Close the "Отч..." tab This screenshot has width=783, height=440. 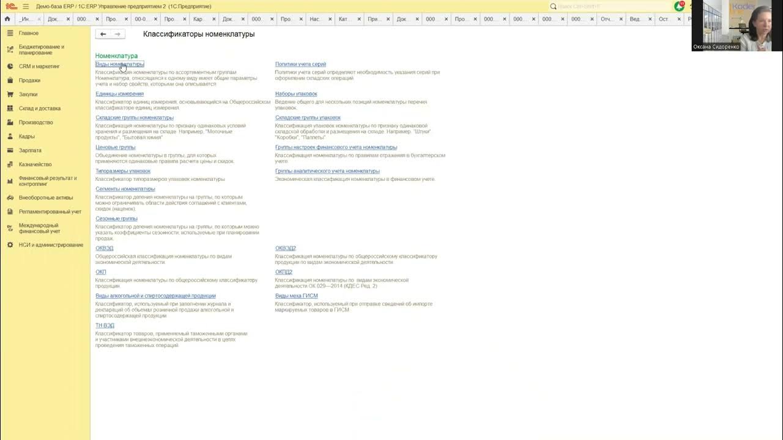coord(621,19)
